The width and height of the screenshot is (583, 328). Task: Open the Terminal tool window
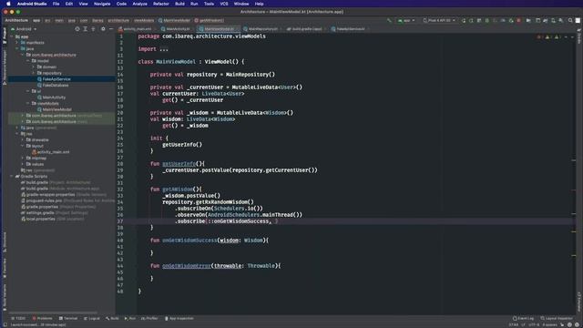click(68, 318)
